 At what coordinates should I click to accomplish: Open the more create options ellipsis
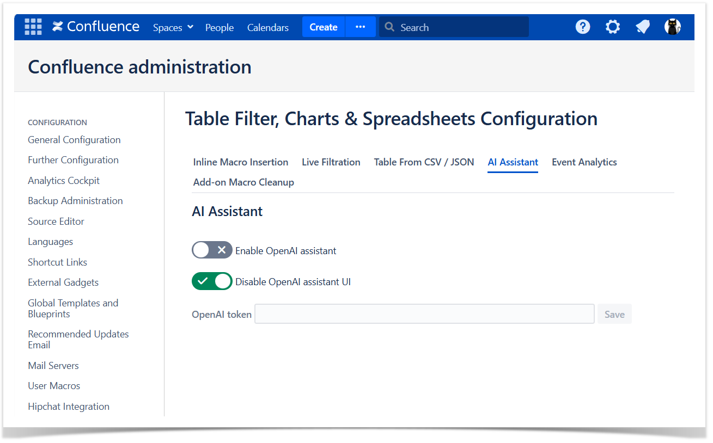pyautogui.click(x=360, y=27)
